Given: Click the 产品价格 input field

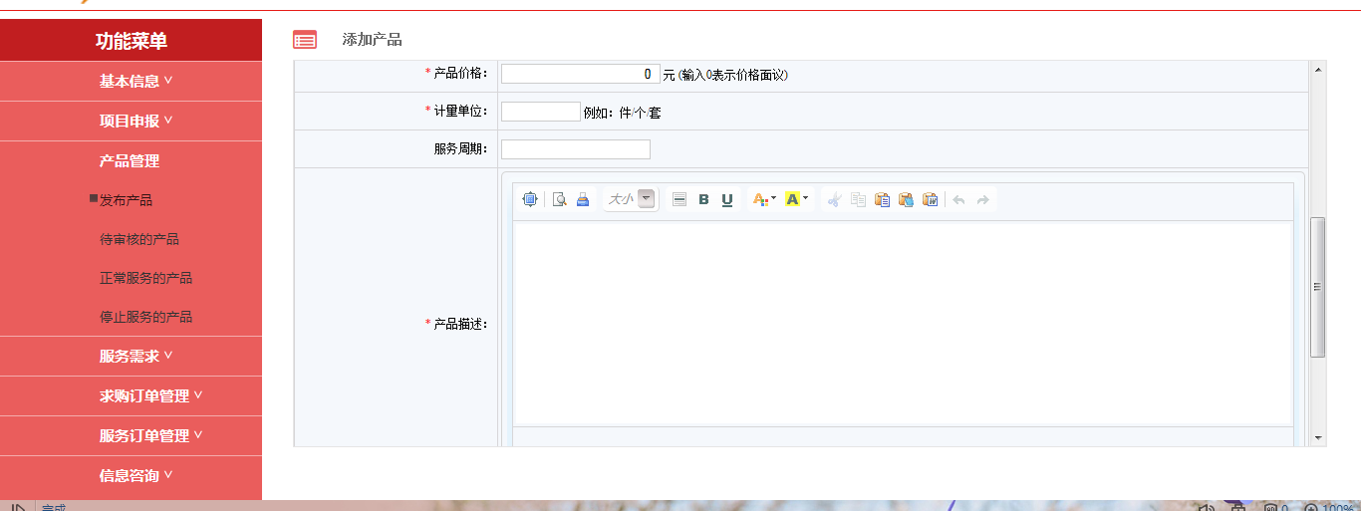Looking at the screenshot, I should click(x=580, y=74).
